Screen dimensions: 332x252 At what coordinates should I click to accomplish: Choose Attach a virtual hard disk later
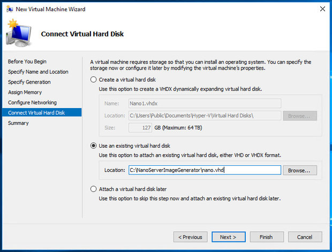coord(94,189)
